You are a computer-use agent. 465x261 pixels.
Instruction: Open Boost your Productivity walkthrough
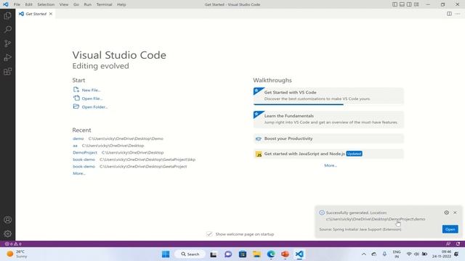coord(328,138)
